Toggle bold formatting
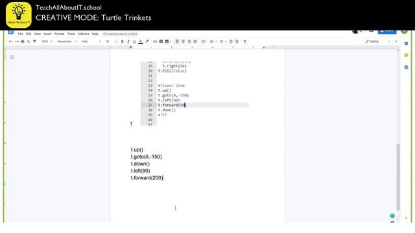 pyautogui.click(x=123, y=41)
